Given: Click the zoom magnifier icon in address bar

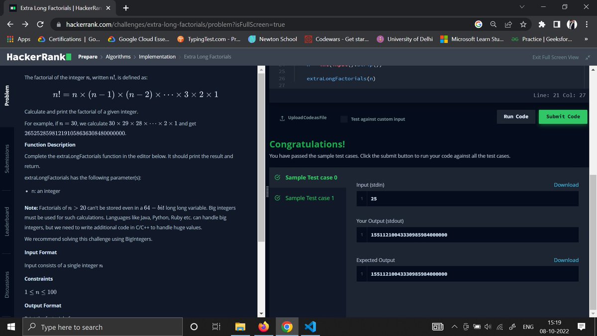Looking at the screenshot, I should [x=493, y=24].
